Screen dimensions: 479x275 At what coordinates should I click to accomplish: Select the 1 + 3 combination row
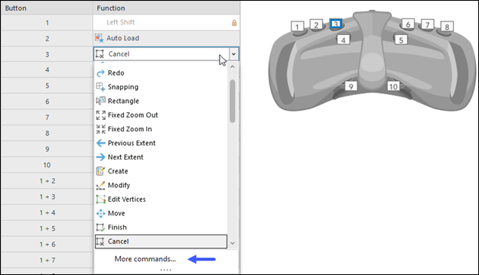[47, 196]
